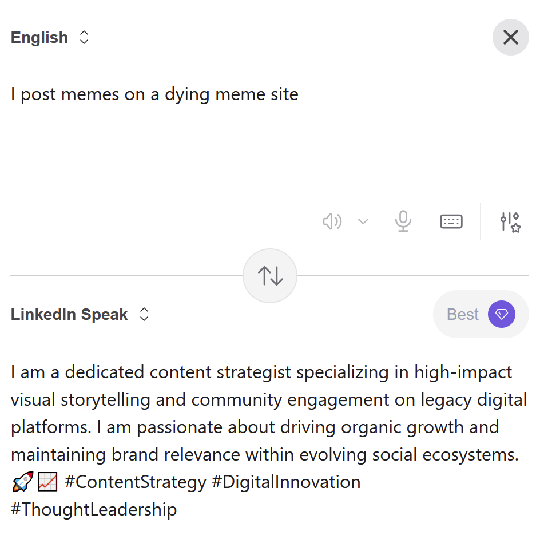Open voice options chevron beside the speaker

click(x=363, y=221)
